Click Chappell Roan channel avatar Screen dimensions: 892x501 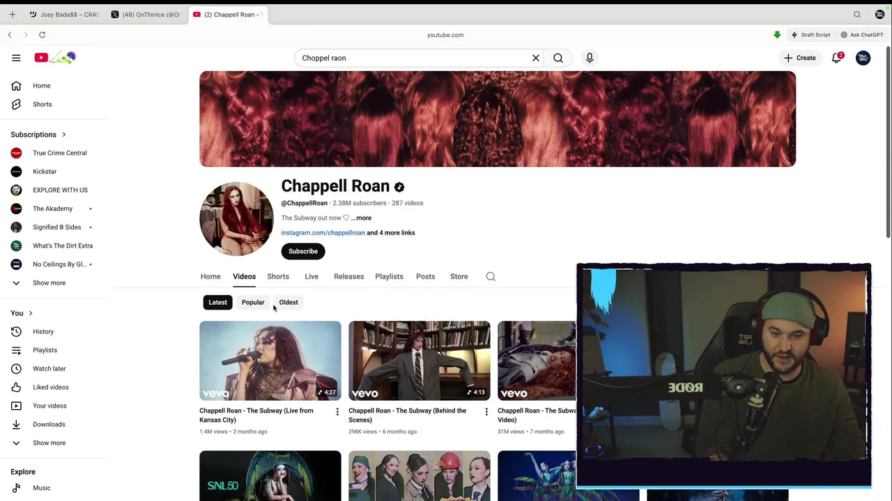click(x=236, y=219)
